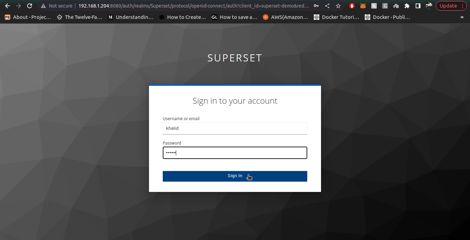Bookmark the page with the star icon
The height and width of the screenshot is (240, 470).
[x=338, y=6]
